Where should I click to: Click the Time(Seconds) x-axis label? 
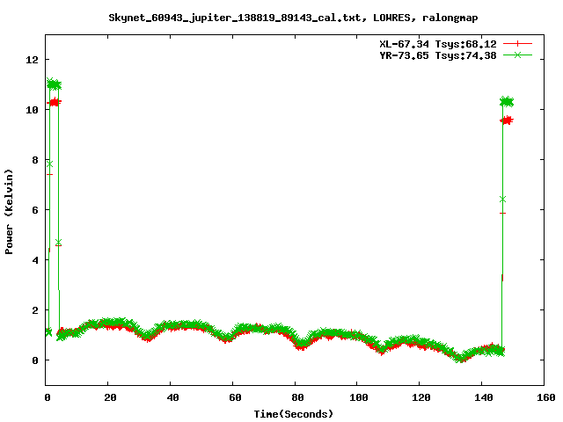293,414
